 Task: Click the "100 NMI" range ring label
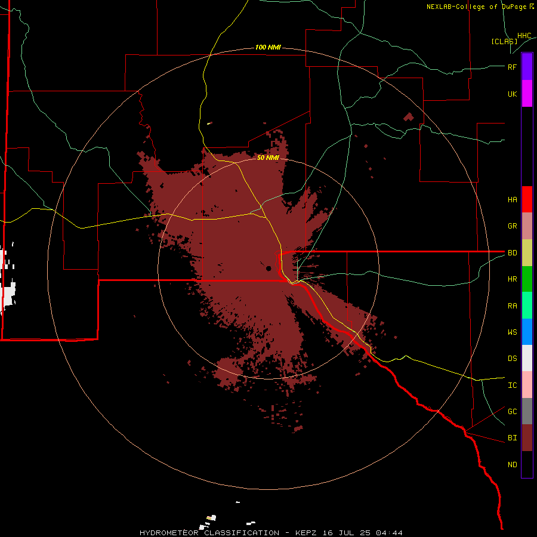click(268, 47)
